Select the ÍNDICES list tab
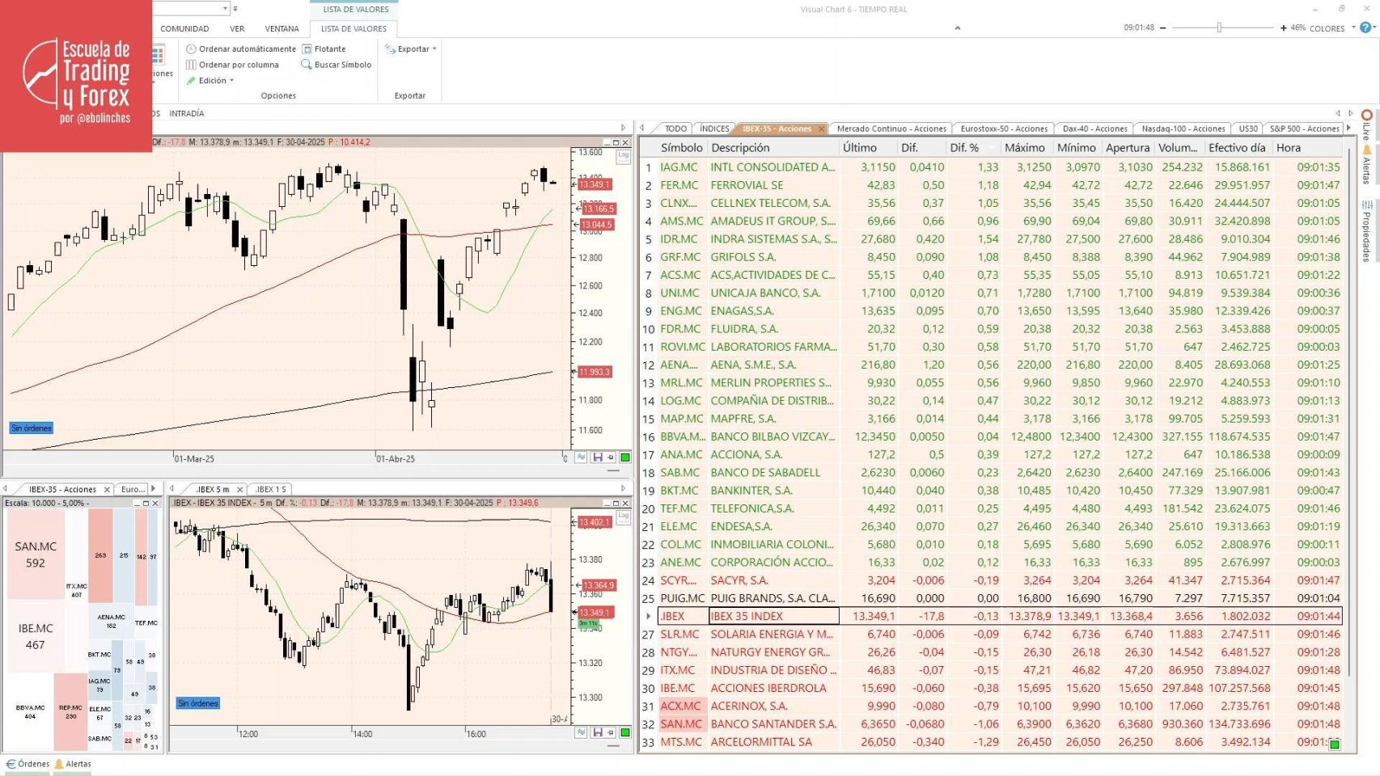Viewport: 1380px width, 776px height. 714,129
